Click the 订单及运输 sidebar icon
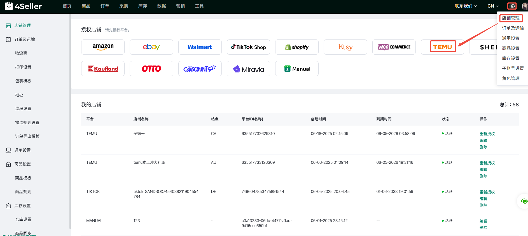Screen dimensions: 528x236 [x=8, y=39]
